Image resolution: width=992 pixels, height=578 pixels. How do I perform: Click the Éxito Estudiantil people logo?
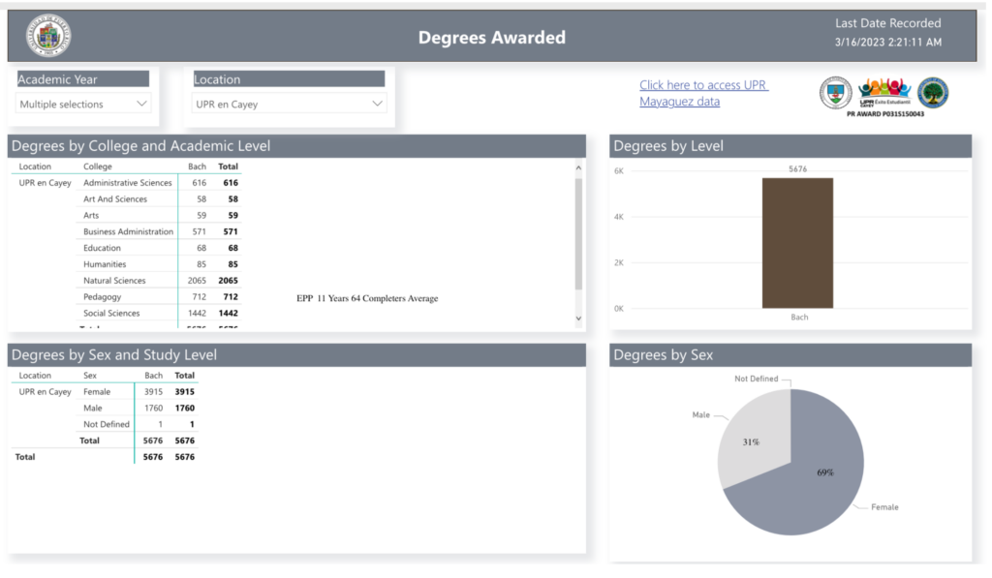tap(883, 92)
